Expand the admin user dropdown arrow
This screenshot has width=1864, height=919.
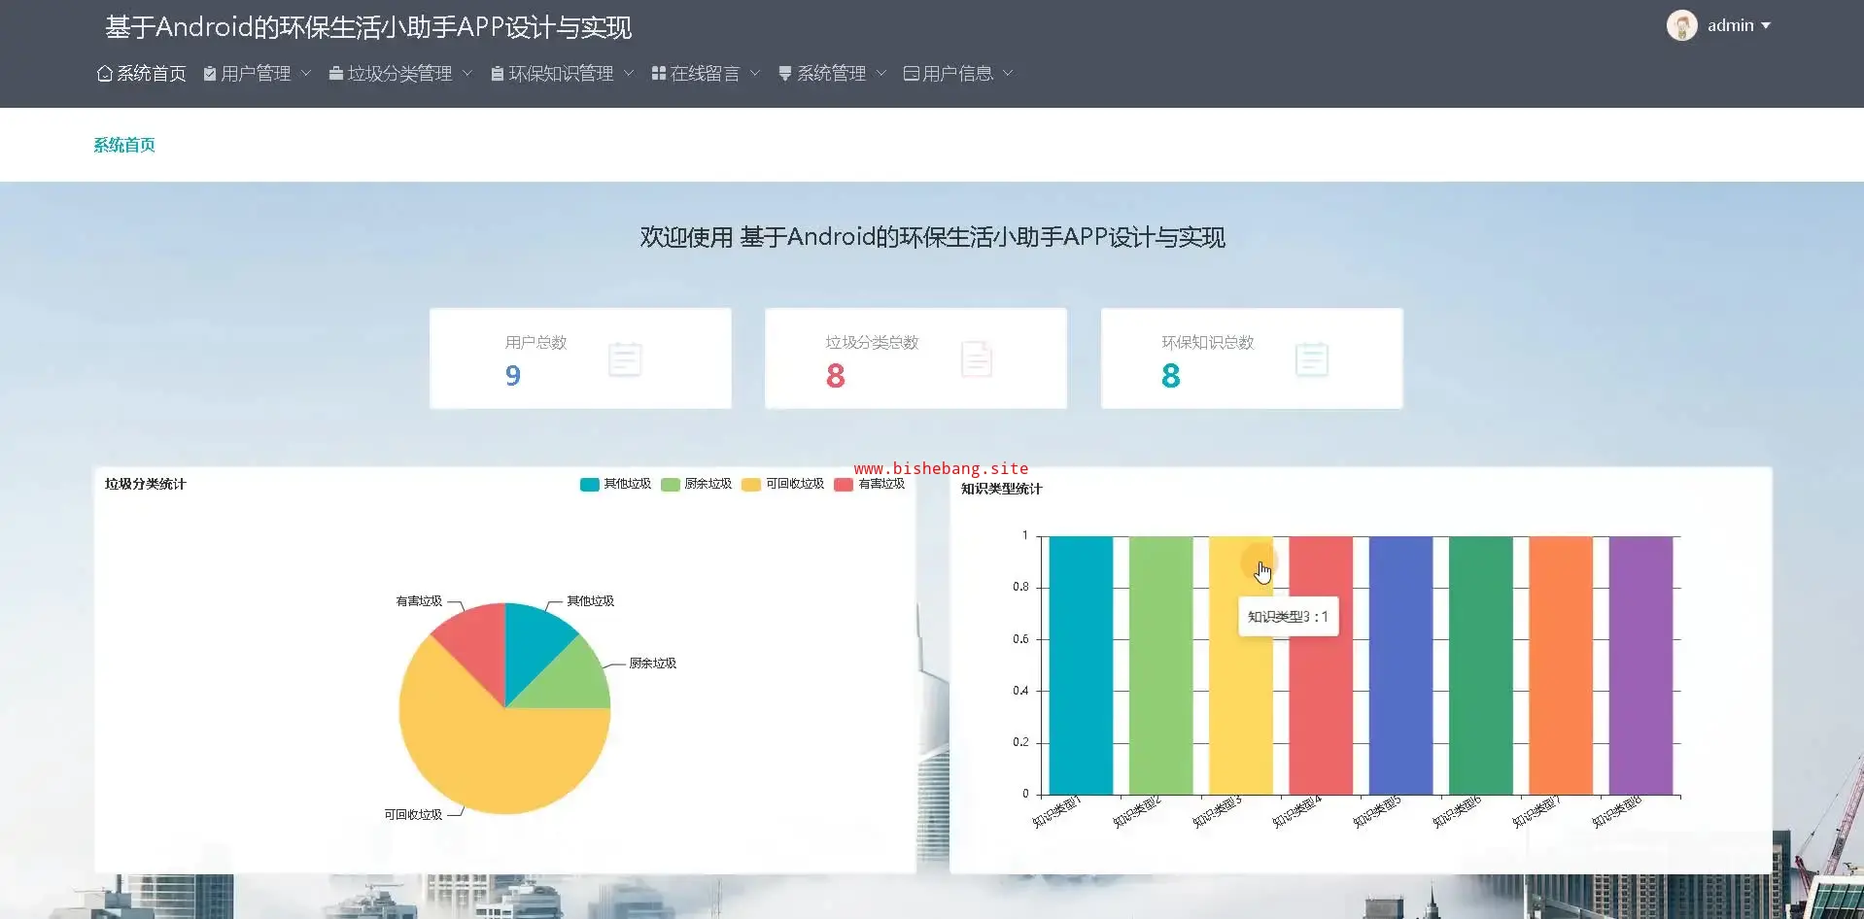tap(1766, 26)
